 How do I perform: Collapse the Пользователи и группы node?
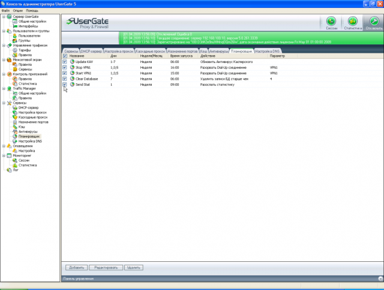point(4,31)
